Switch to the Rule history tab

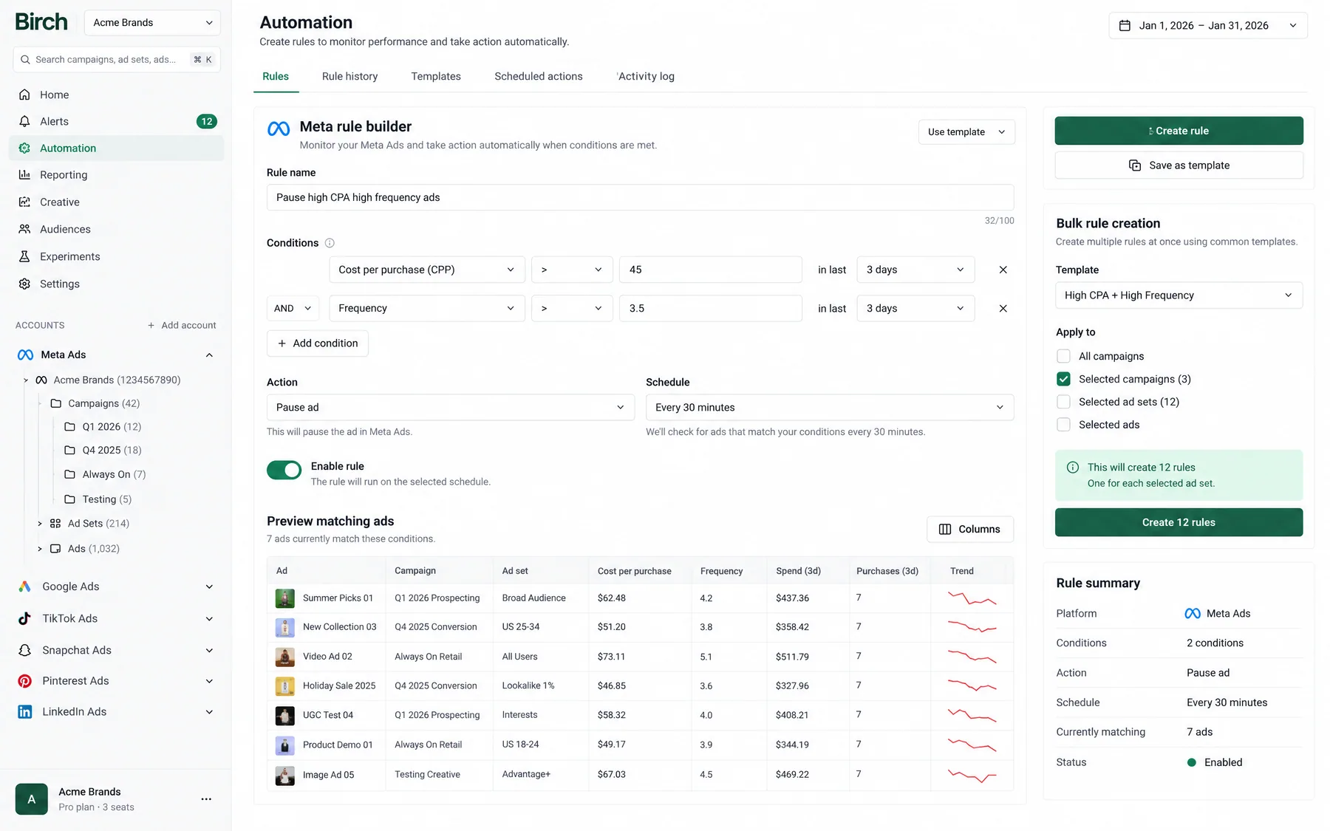pos(349,76)
